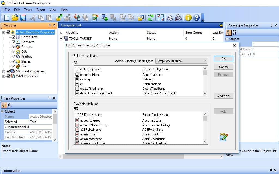279x174 pixels.
Task: Open the Tasks menu
Action: pyautogui.click(x=28, y=10)
